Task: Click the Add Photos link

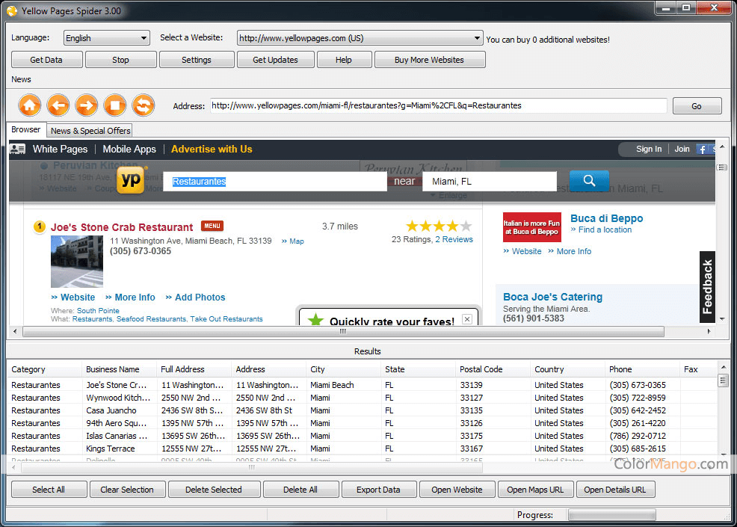Action: tap(200, 297)
